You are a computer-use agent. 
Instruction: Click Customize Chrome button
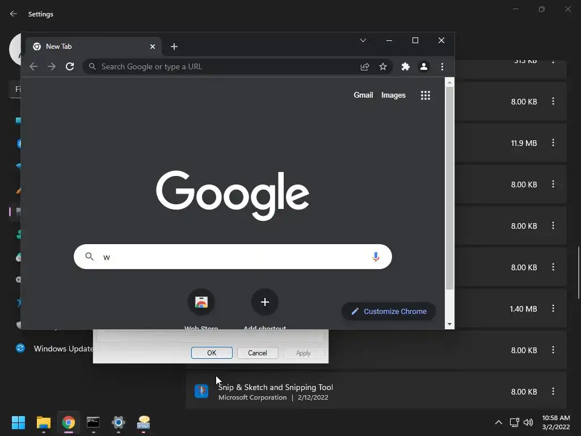click(388, 312)
